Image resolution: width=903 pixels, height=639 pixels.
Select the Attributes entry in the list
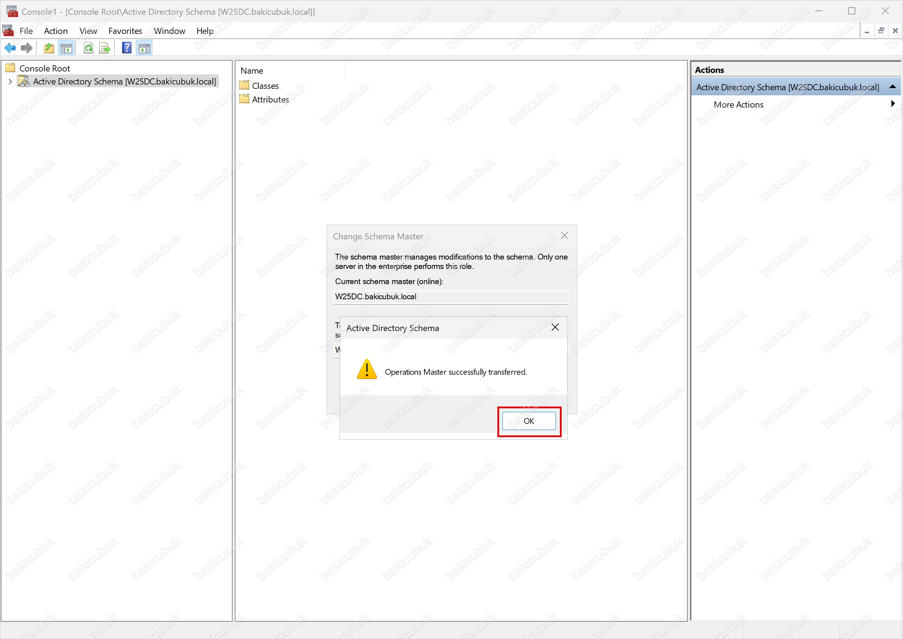click(x=270, y=100)
